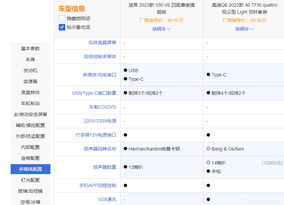
Task: Check the 隐藏相同项 checkbox
Action: pos(62,19)
